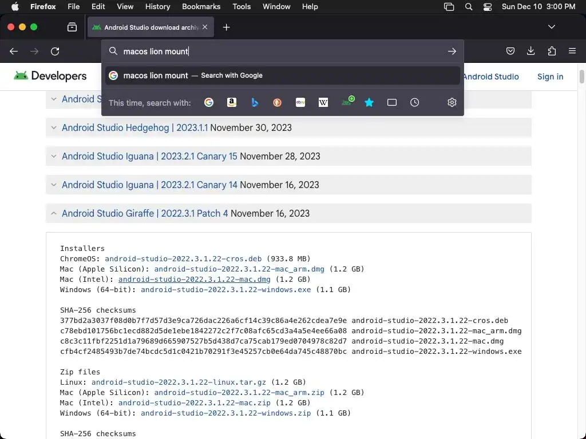Open macOS Control Center icon

click(x=488, y=7)
